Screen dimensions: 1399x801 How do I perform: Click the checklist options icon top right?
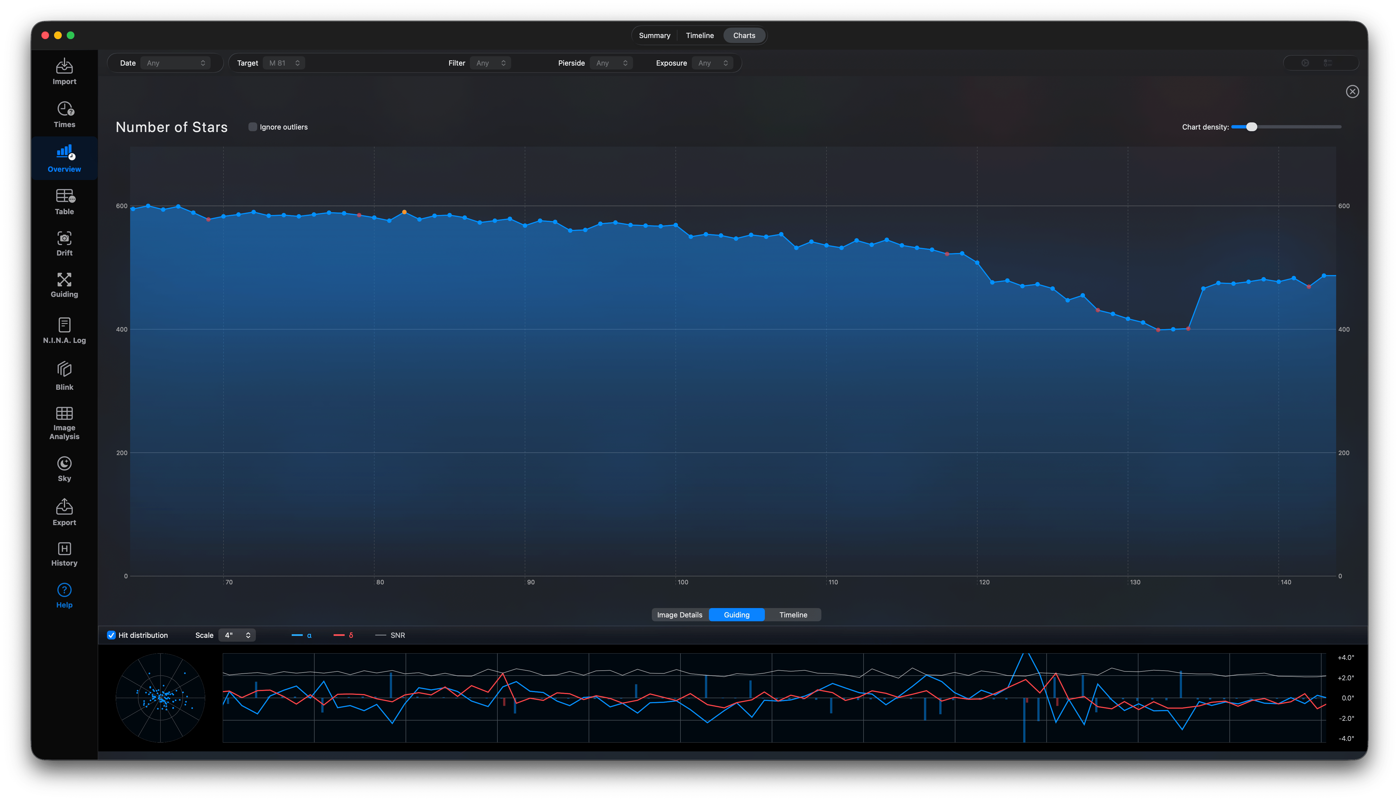point(1328,63)
